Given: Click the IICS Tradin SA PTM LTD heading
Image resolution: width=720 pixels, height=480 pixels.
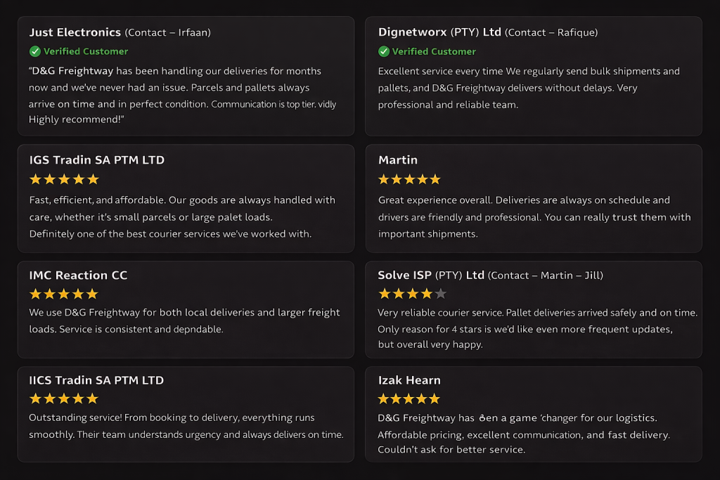Looking at the screenshot, I should click(x=96, y=380).
